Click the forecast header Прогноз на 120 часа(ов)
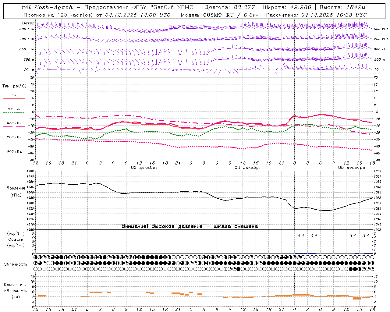The width and height of the screenshot is (390, 312). point(58,15)
